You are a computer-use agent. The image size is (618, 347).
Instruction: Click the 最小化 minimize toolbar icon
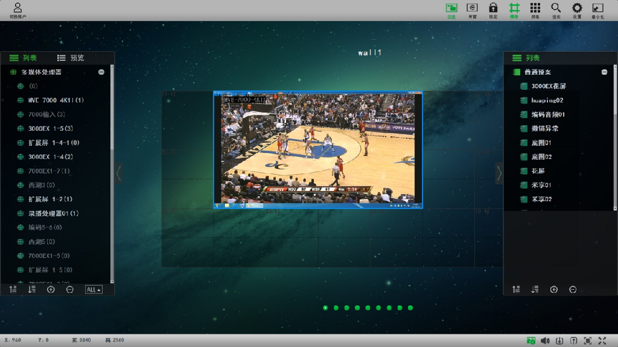click(x=598, y=11)
